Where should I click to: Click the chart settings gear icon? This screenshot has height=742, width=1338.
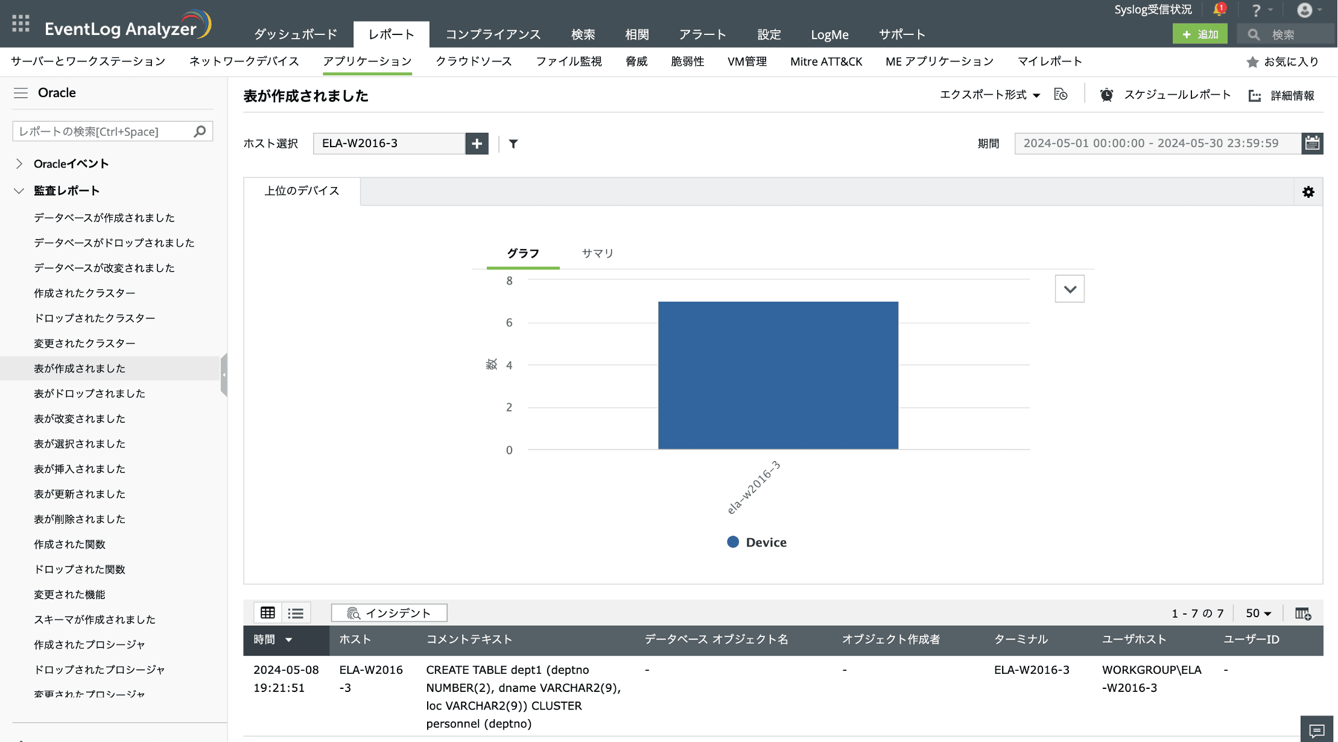(x=1308, y=192)
